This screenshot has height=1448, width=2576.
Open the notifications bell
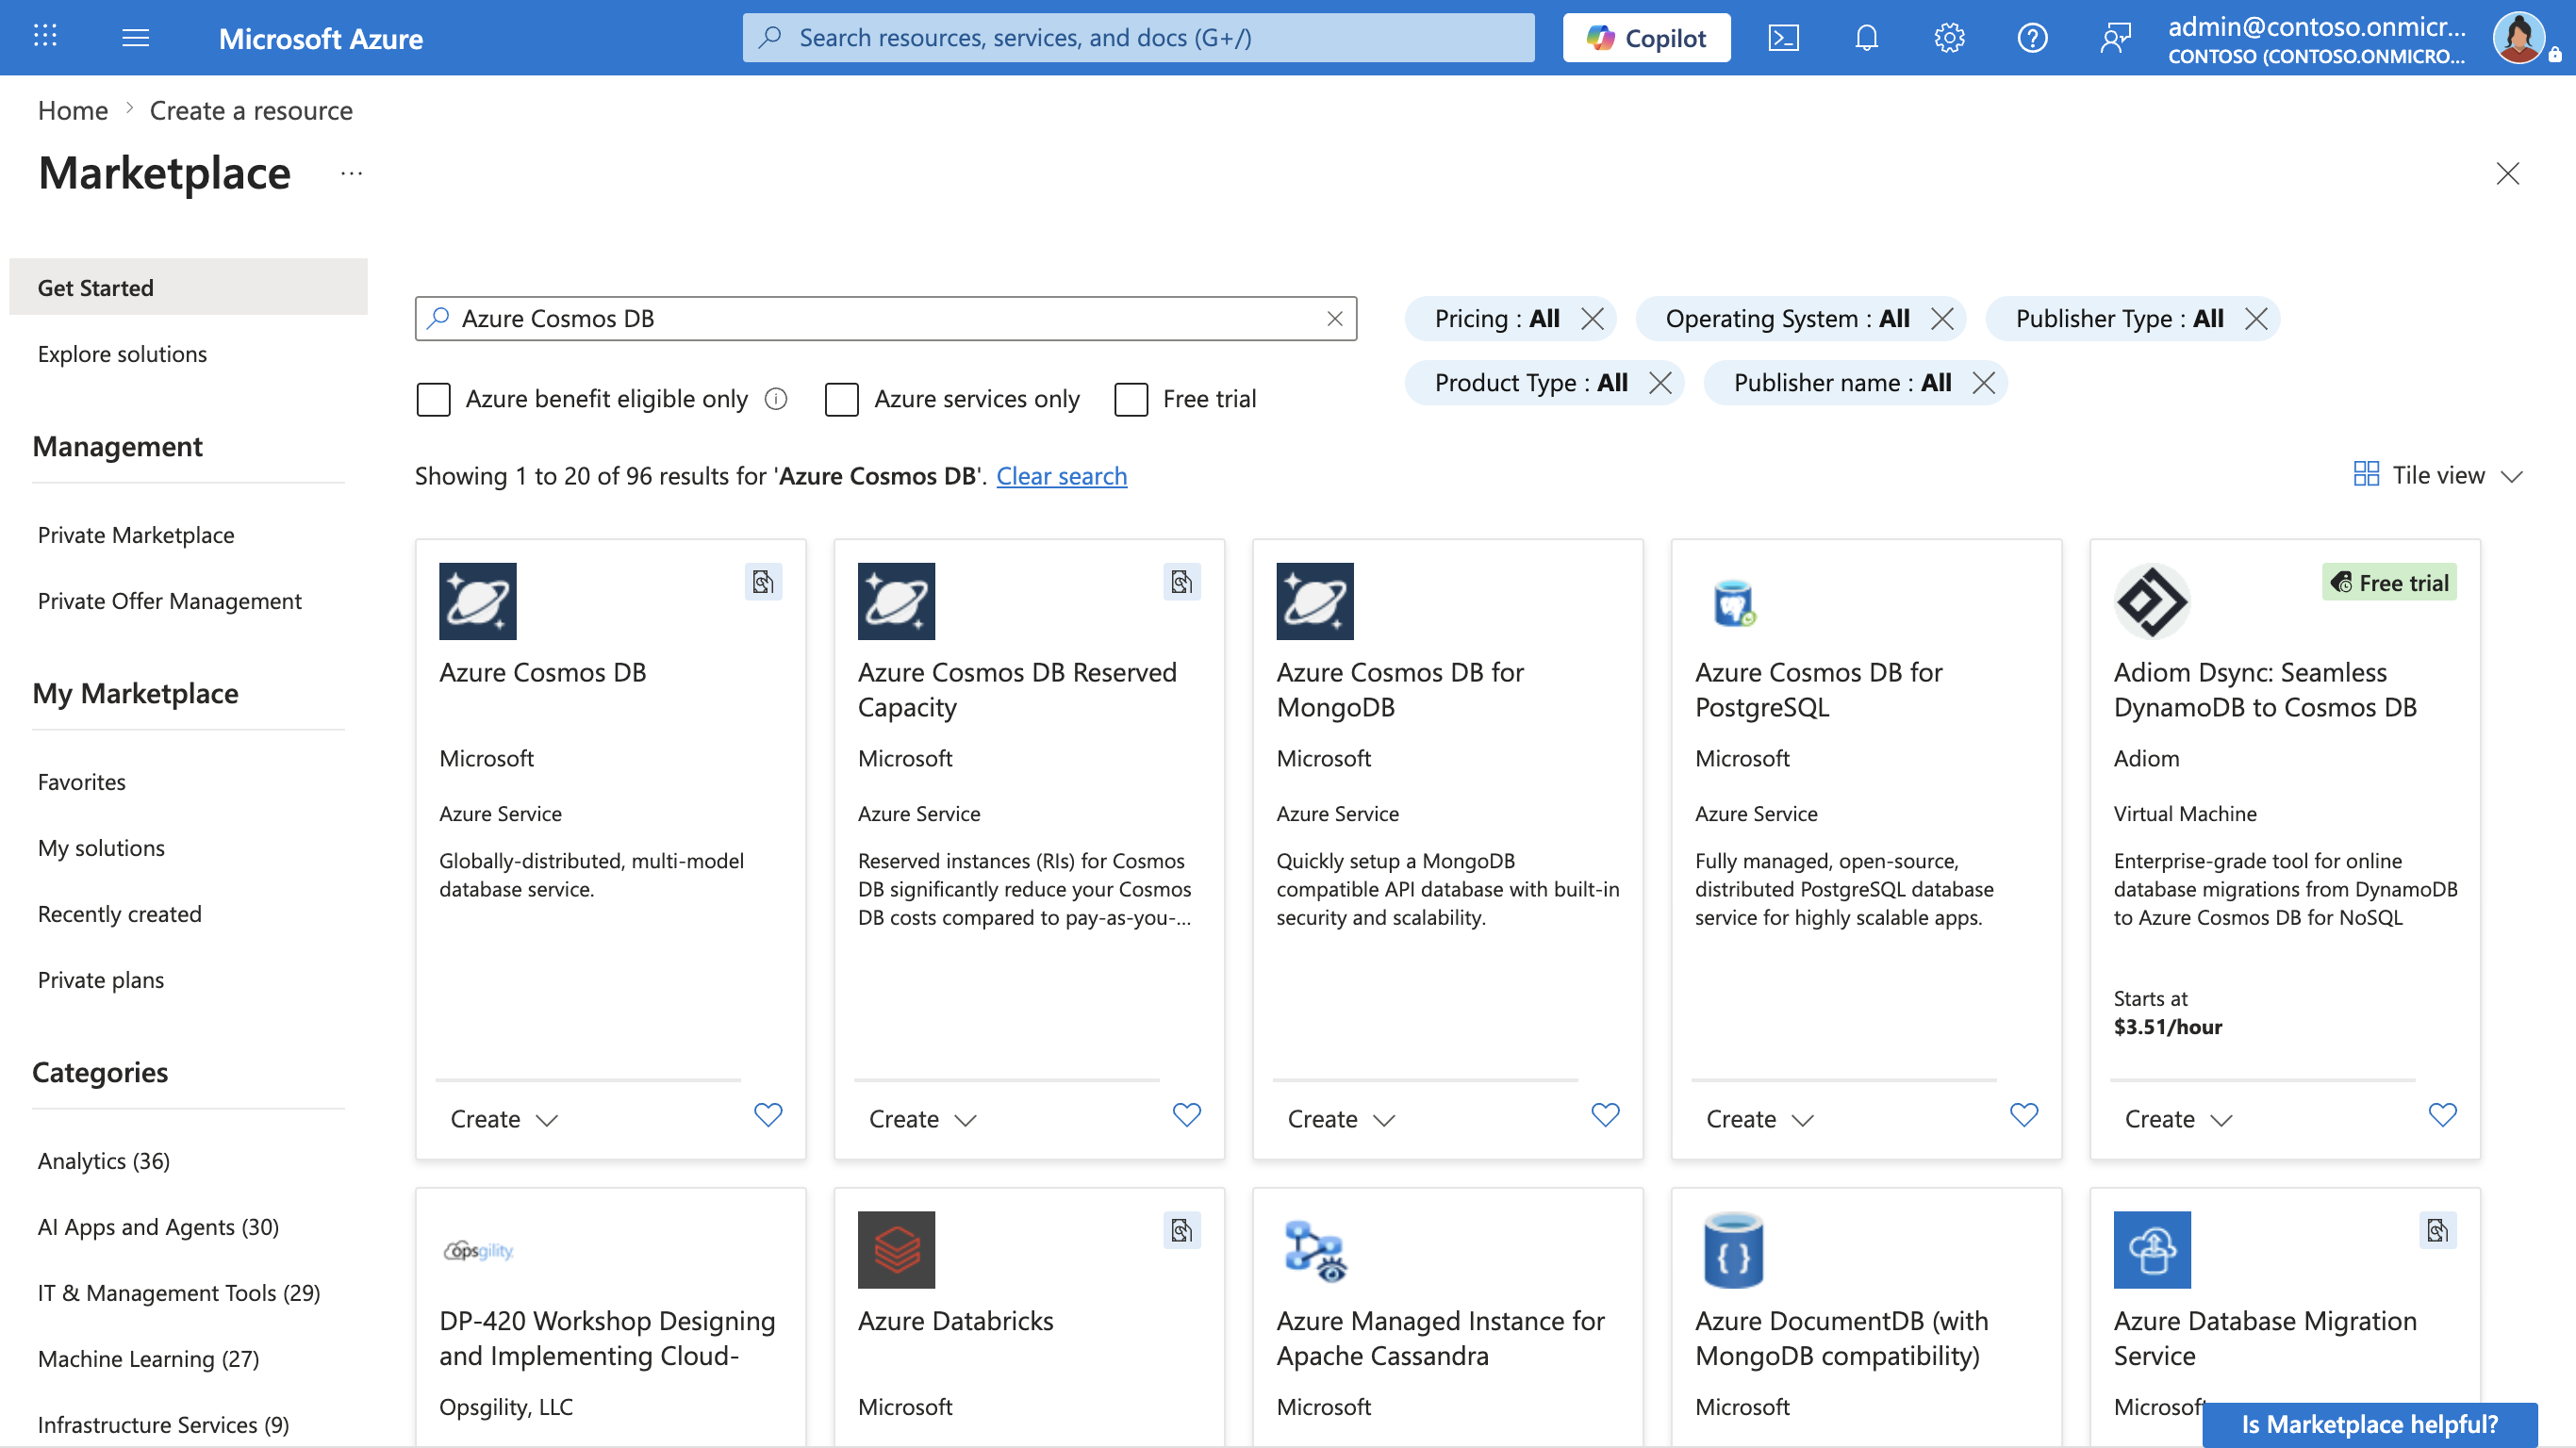(x=1866, y=38)
